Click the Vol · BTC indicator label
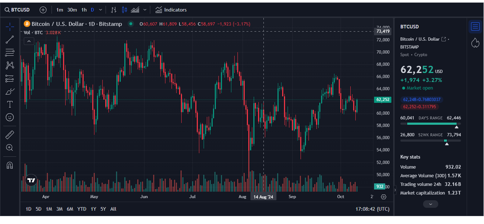 pyautogui.click(x=33, y=33)
